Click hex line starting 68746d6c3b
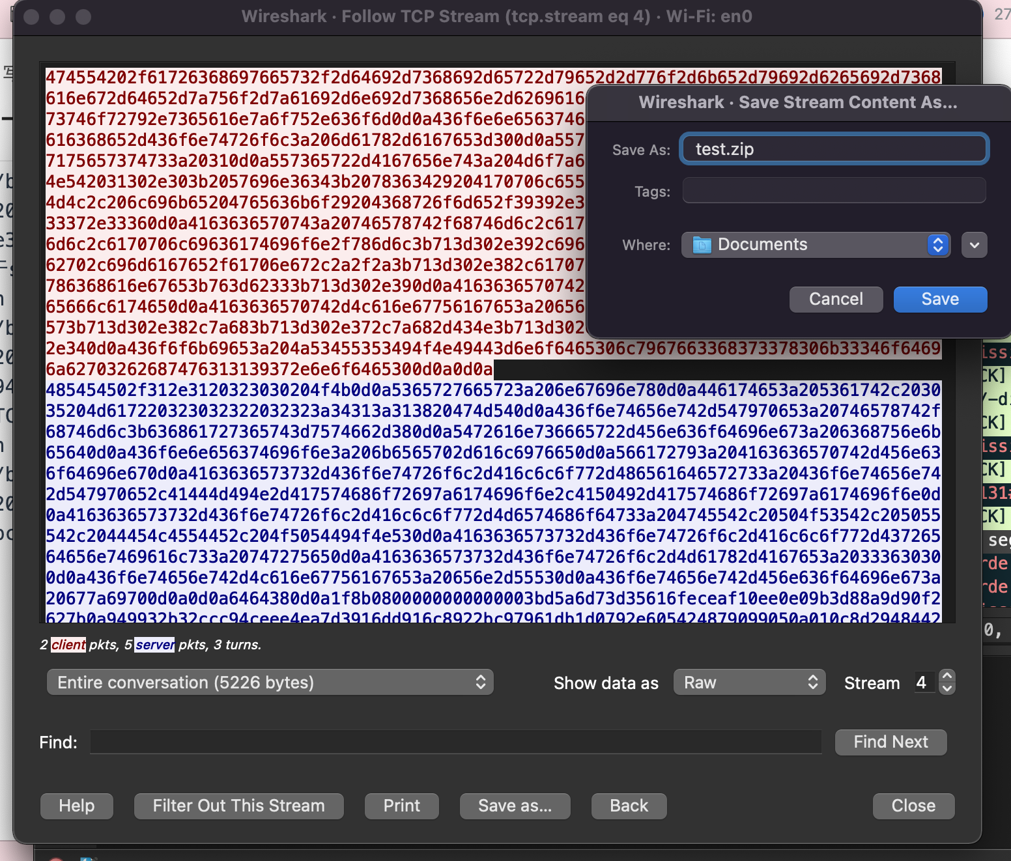This screenshot has width=1011, height=861. tap(493, 432)
